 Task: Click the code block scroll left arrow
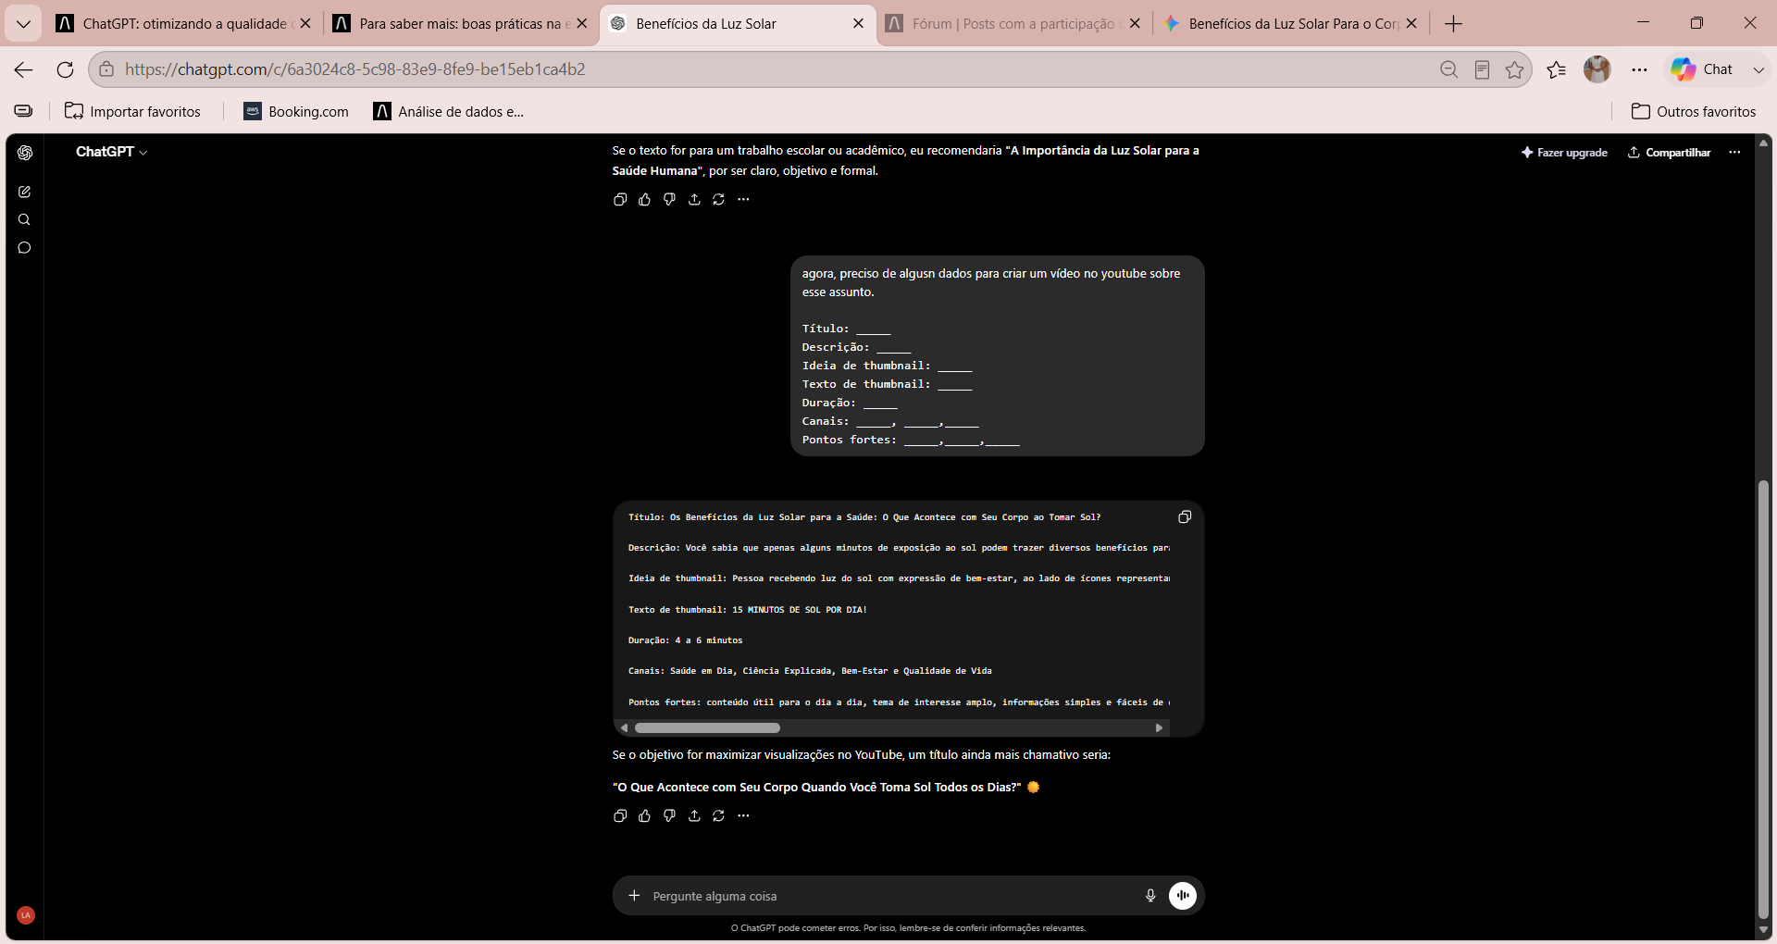[x=625, y=728]
